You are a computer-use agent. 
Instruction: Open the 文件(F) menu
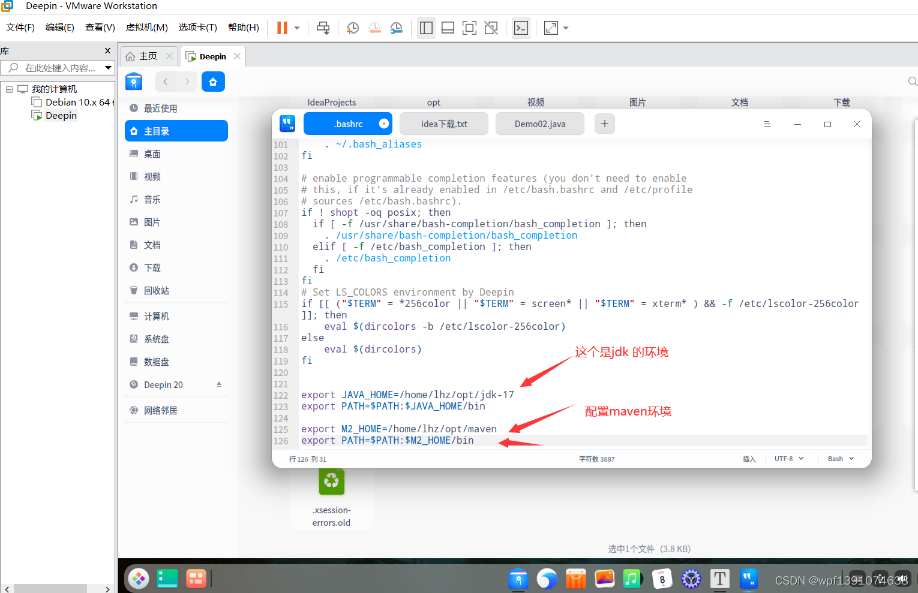[x=20, y=28]
